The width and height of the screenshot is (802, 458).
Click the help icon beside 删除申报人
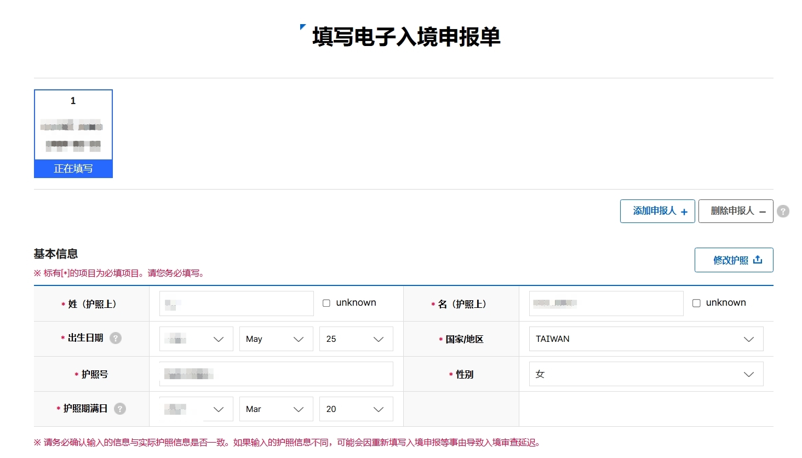783,211
